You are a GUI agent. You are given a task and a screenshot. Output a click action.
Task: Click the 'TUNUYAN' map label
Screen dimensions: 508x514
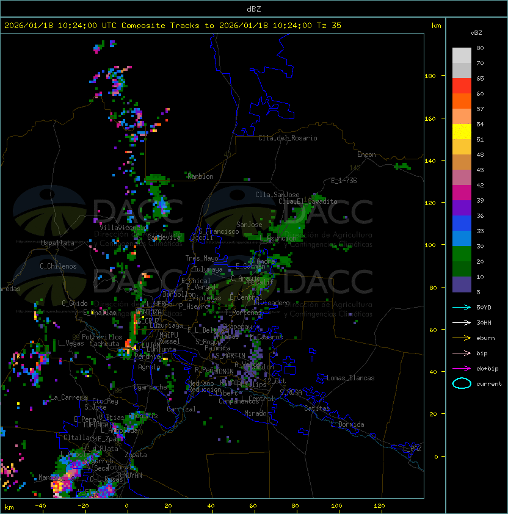[x=129, y=476]
